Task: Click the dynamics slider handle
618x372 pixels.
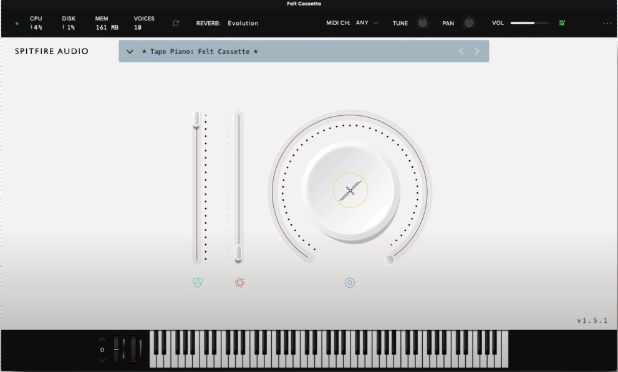Action: [238, 253]
